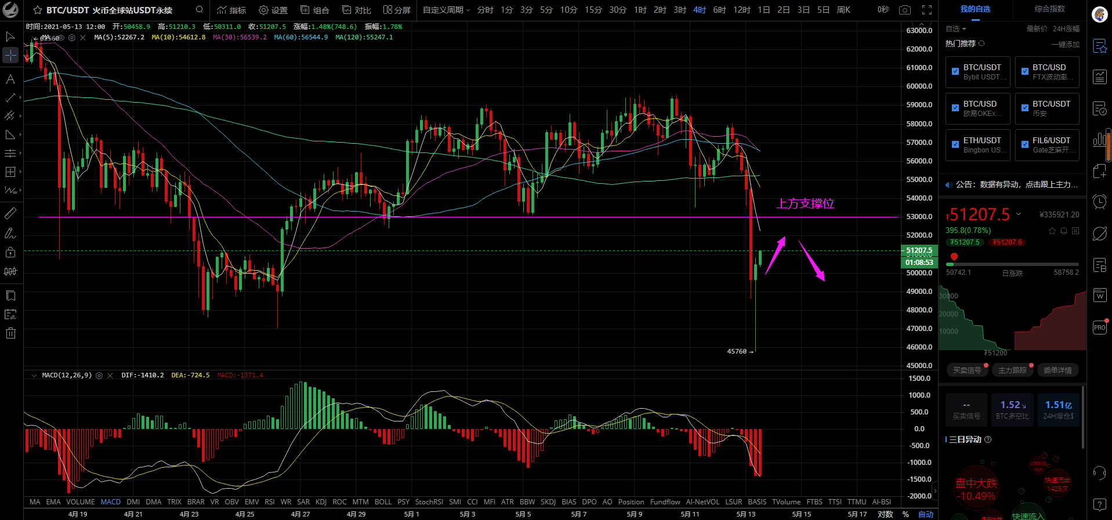Open symbol search magnifier icon
This screenshot has height=520, width=1112.
click(199, 9)
